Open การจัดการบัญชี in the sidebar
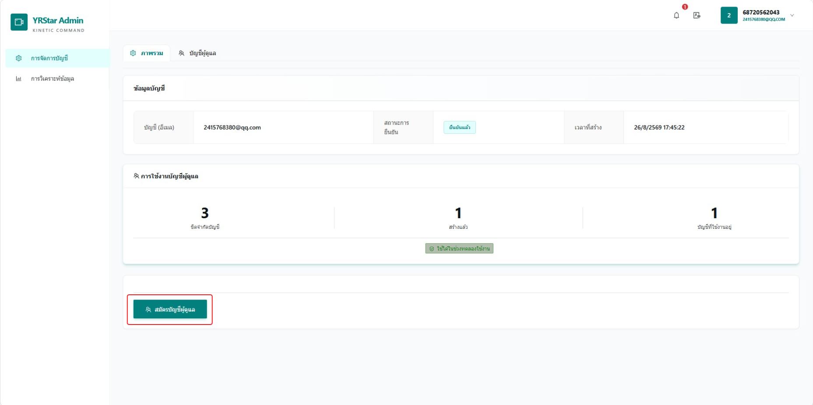The image size is (813, 405). 57,58
